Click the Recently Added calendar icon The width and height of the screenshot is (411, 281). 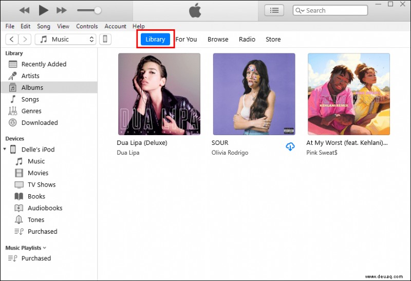pyautogui.click(x=13, y=64)
